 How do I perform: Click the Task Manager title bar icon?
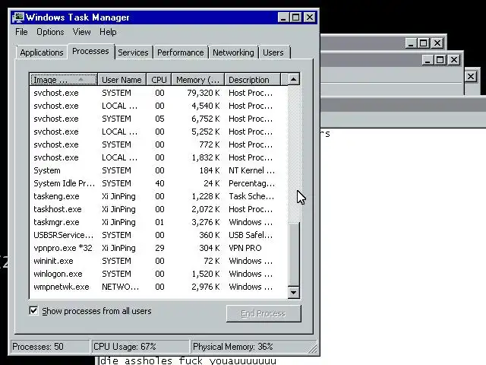pyautogui.click(x=18, y=17)
